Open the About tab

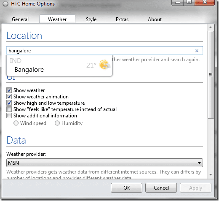coord(155,19)
